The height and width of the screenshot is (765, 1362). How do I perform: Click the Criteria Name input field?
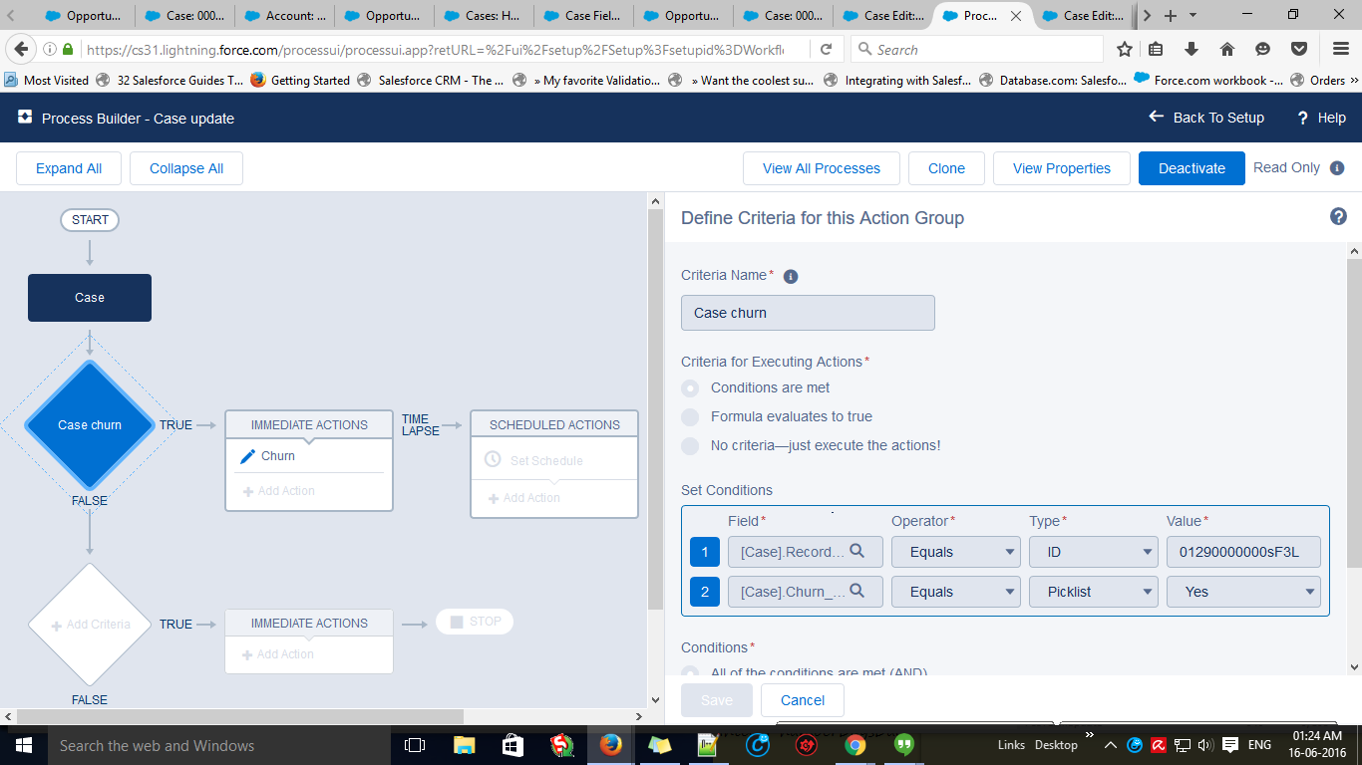pos(808,313)
